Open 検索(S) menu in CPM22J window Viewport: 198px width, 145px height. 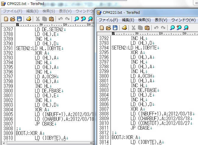pyautogui.click(x=144, y=20)
